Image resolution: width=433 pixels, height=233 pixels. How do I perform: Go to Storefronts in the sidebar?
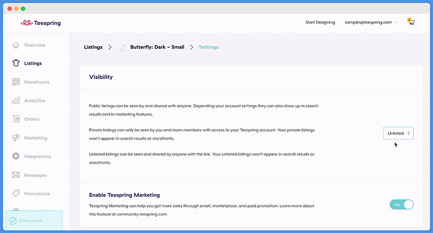point(36,82)
